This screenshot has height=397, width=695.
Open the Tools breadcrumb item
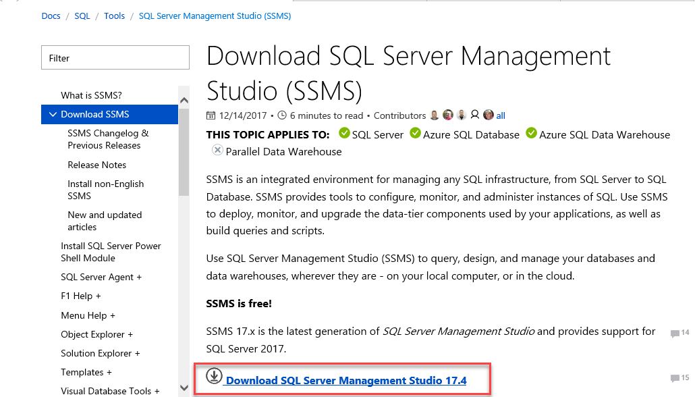pos(114,16)
